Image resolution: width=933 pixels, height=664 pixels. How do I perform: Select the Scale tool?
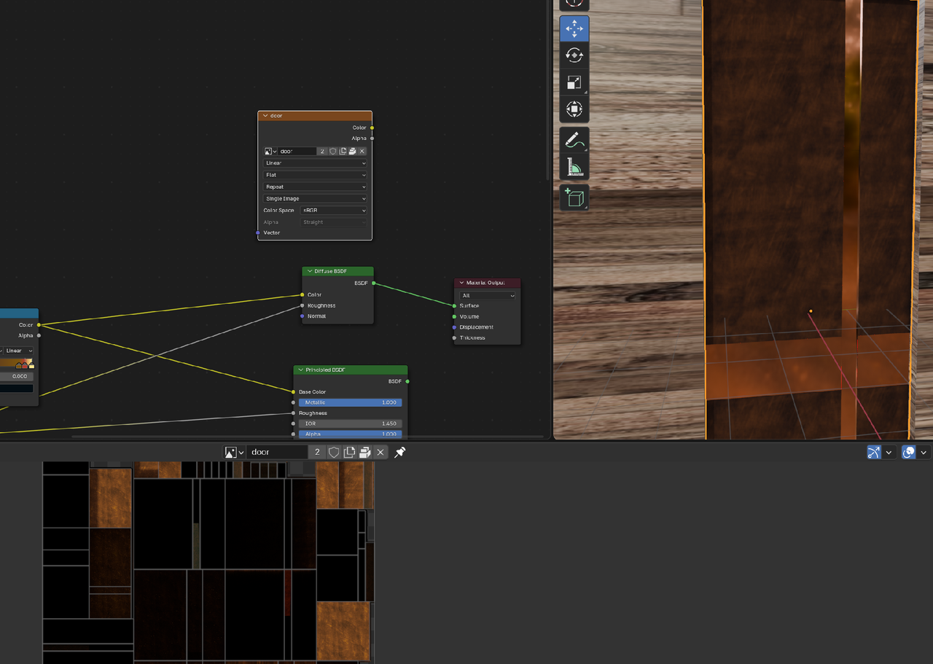tap(574, 82)
